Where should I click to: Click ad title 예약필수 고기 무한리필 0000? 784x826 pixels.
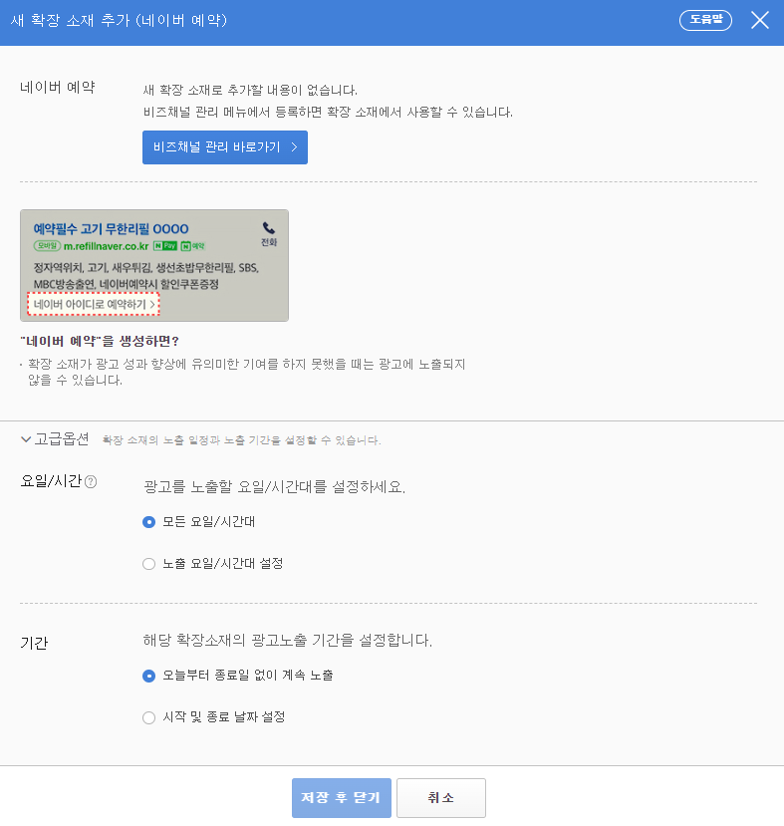[x=112, y=228]
